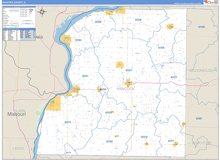The image size is (220, 160).
Task: Select ZIP code label 62316
Action: 144,137
